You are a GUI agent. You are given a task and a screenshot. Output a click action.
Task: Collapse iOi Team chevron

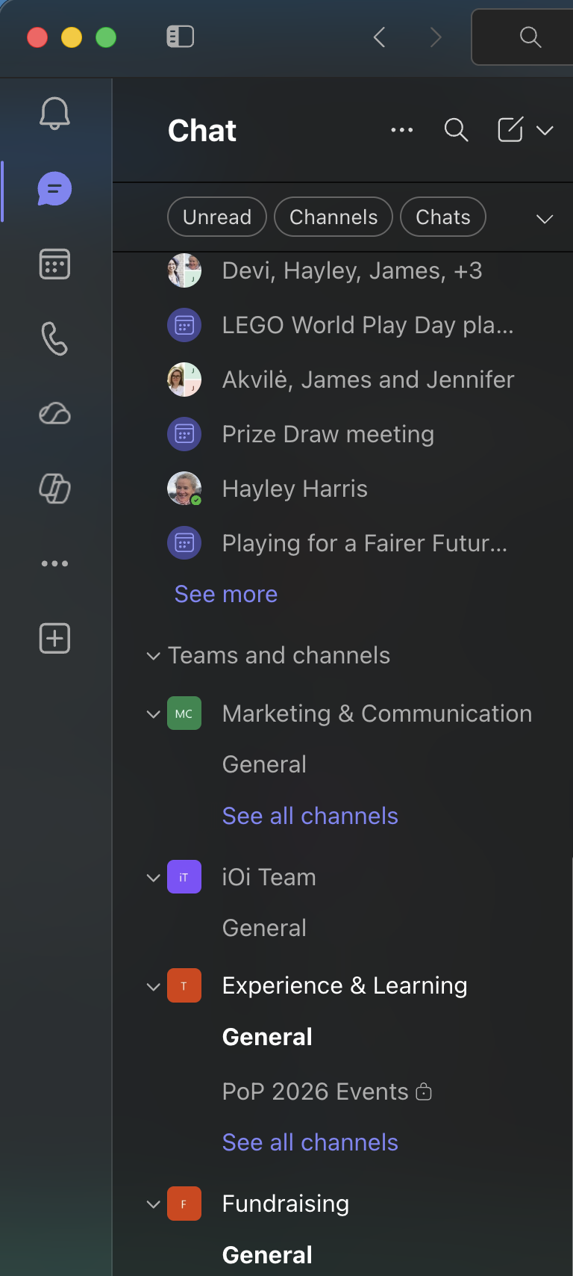tap(153, 878)
